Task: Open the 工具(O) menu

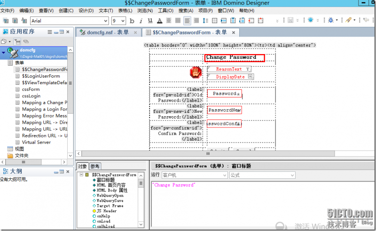Action: click(x=166, y=10)
